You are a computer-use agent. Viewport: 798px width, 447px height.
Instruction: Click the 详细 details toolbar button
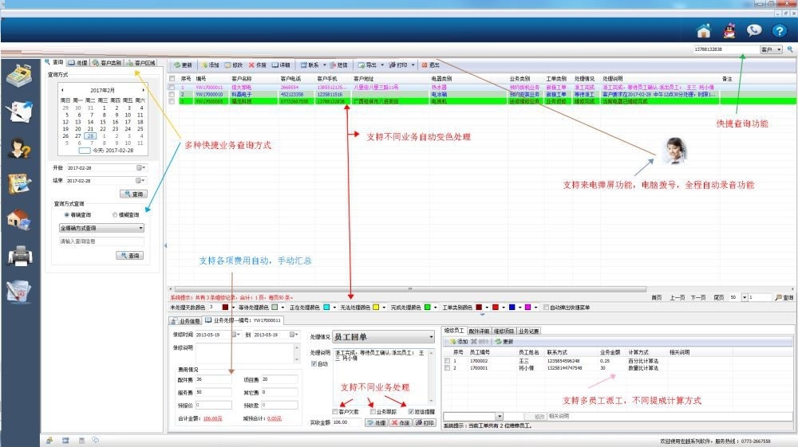tap(281, 65)
